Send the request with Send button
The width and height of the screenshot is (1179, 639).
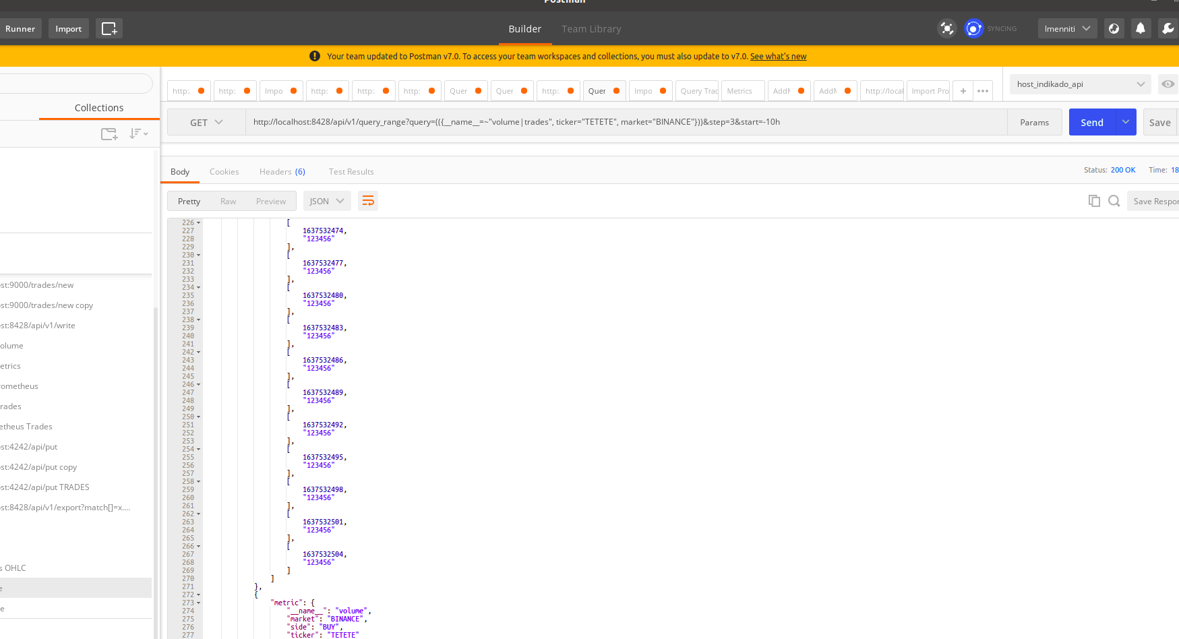pyautogui.click(x=1092, y=122)
